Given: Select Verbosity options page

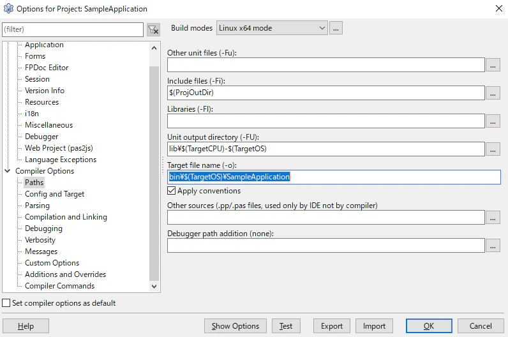Looking at the screenshot, I should coord(40,240).
